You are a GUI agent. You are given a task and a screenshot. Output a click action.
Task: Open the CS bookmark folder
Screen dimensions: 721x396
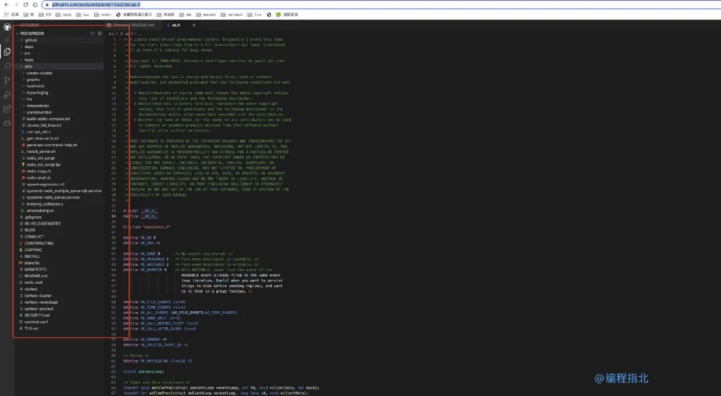point(46,15)
